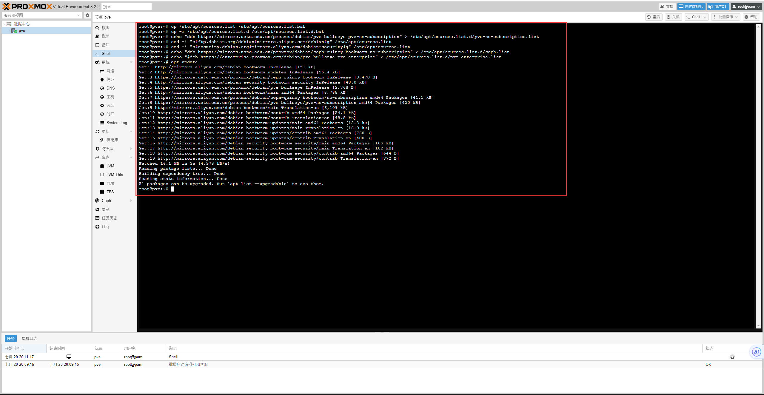Viewport: 764px width, 395px height.
Task: Select the ZFS disk option
Action: click(110, 192)
